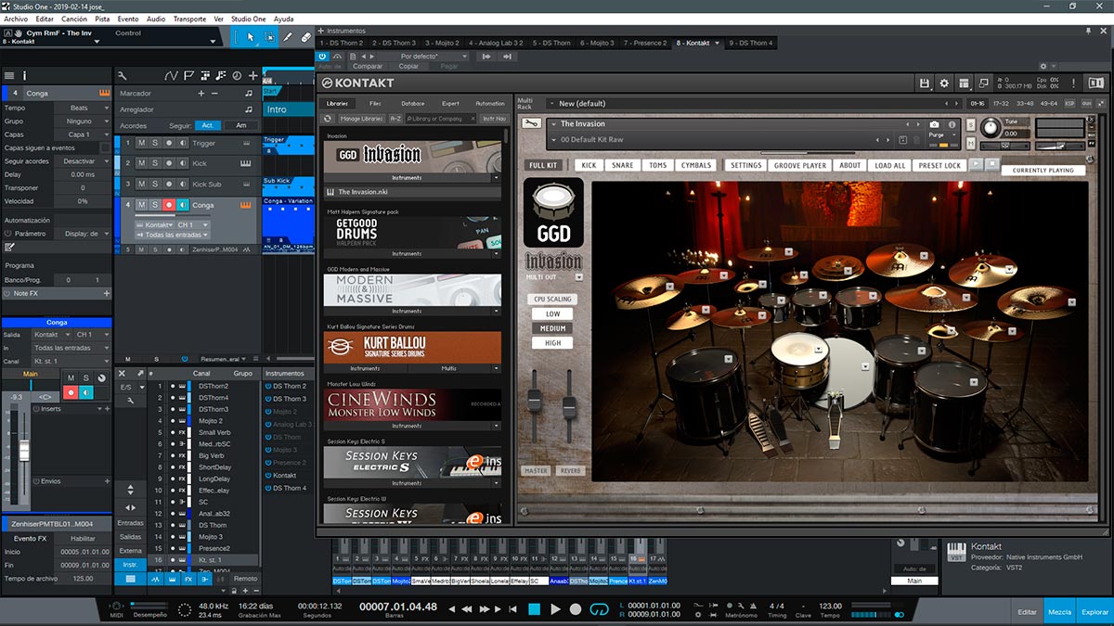Open the Archivo menu
The height and width of the screenshot is (626, 1114).
(x=17, y=19)
